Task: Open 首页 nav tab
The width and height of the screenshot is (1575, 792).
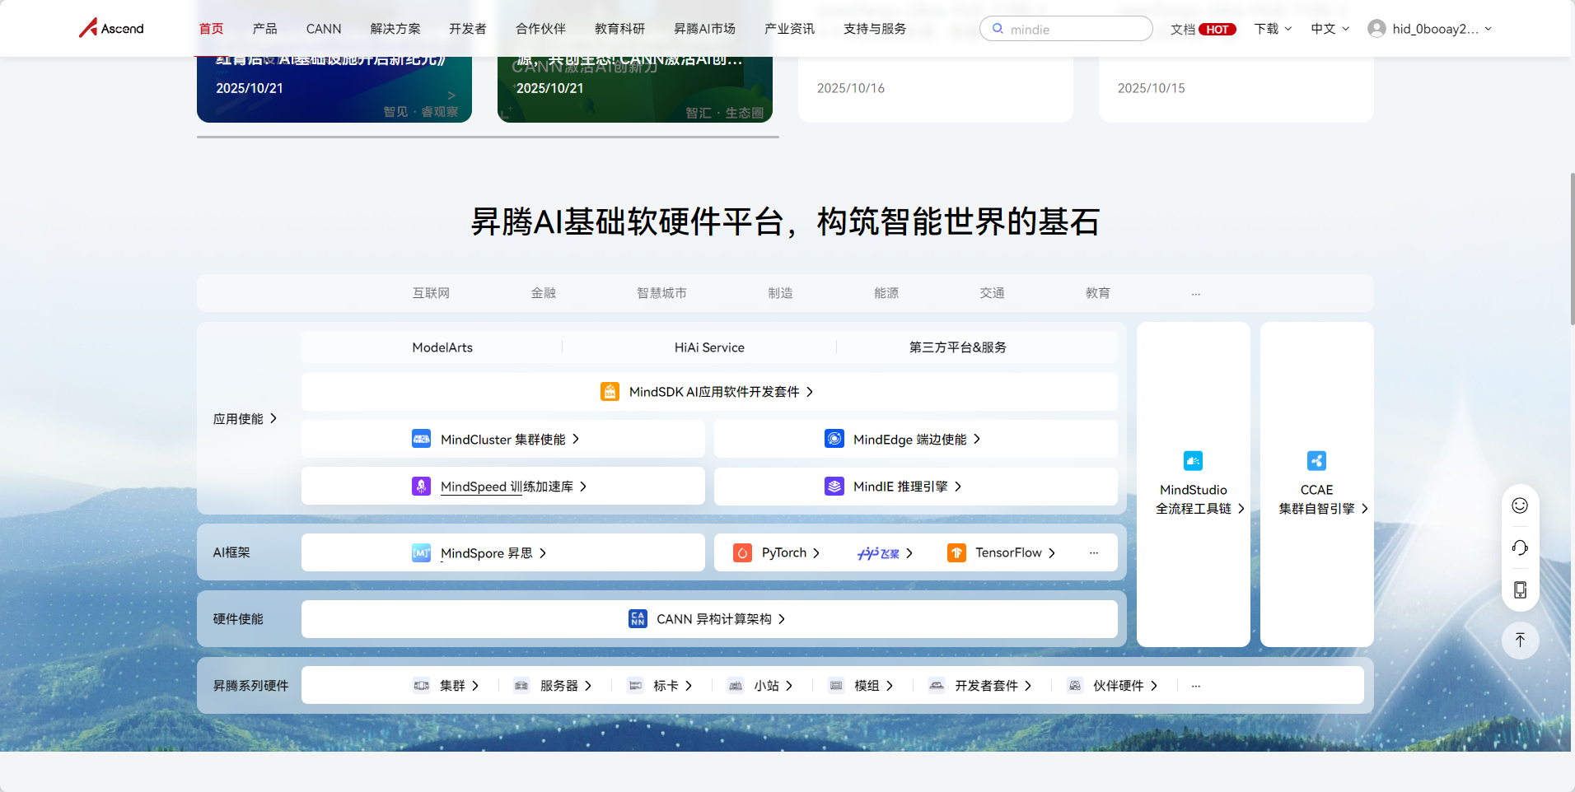Action: click(211, 29)
